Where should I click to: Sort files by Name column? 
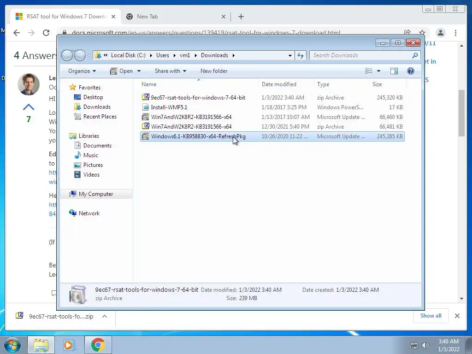click(x=149, y=84)
